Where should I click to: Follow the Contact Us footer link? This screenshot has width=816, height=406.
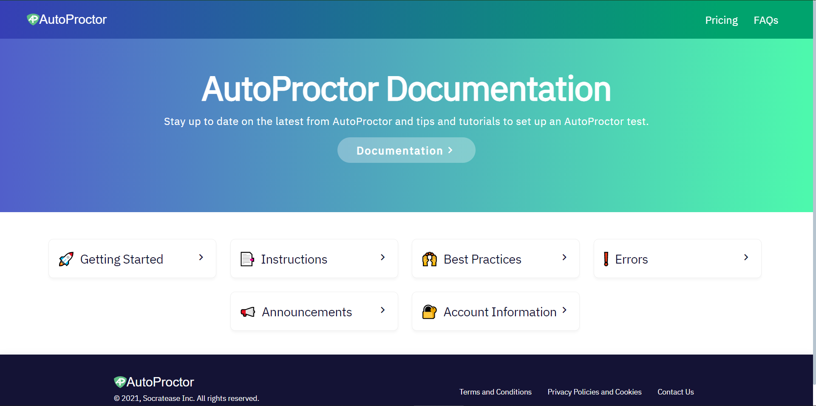[675, 392]
